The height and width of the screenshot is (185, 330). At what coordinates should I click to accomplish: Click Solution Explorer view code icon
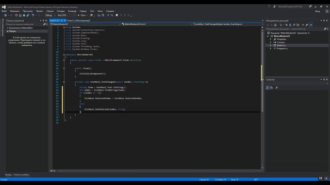pyautogui.click(x=303, y=25)
